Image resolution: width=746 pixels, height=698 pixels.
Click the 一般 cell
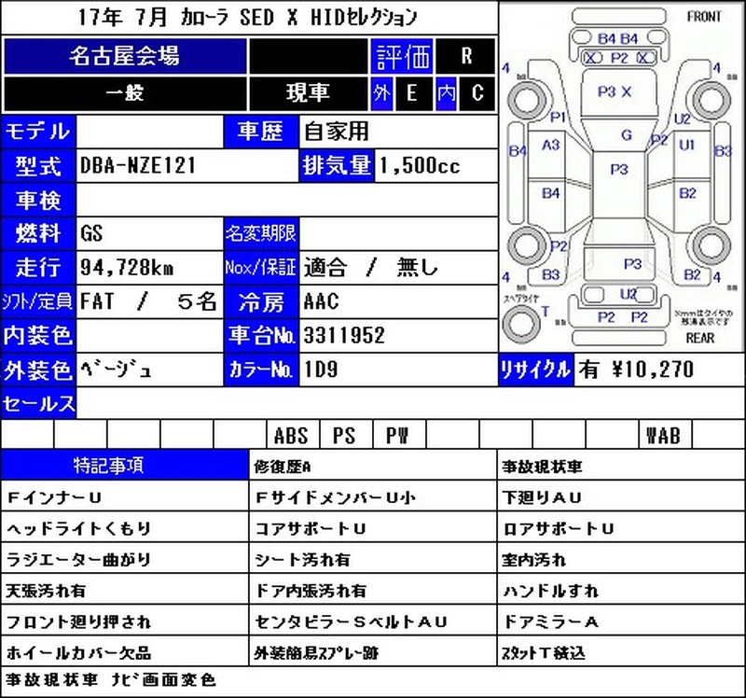tap(125, 92)
